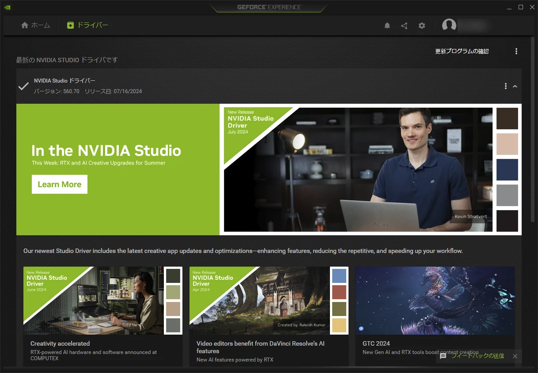538x373 pixels.
Task: Click the blue swatch on Apr 2024 card
Action: point(339,276)
